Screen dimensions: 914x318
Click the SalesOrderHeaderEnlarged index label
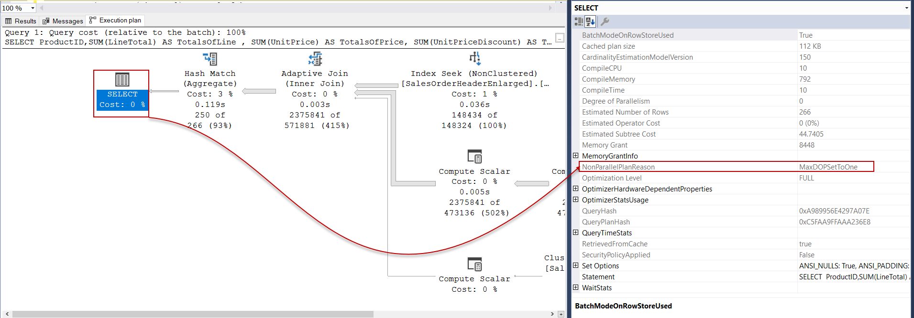click(475, 84)
